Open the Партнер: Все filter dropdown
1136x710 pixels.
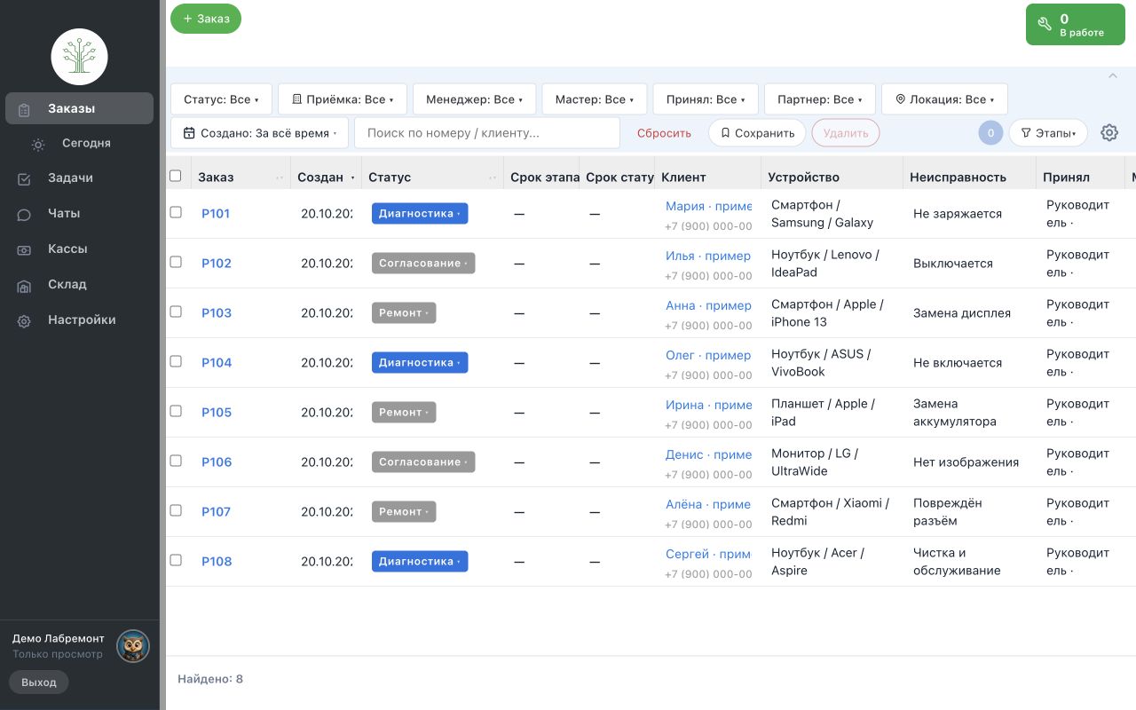819,99
